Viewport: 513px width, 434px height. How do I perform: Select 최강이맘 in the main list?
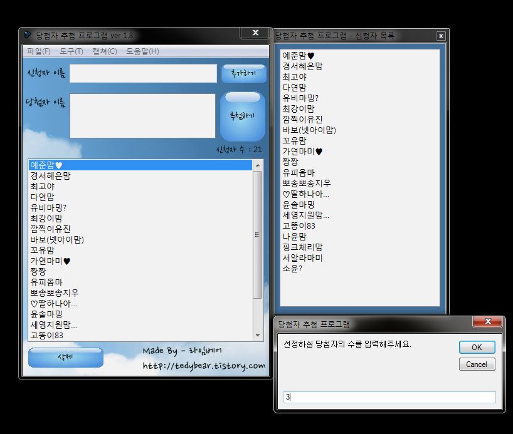[140, 219]
